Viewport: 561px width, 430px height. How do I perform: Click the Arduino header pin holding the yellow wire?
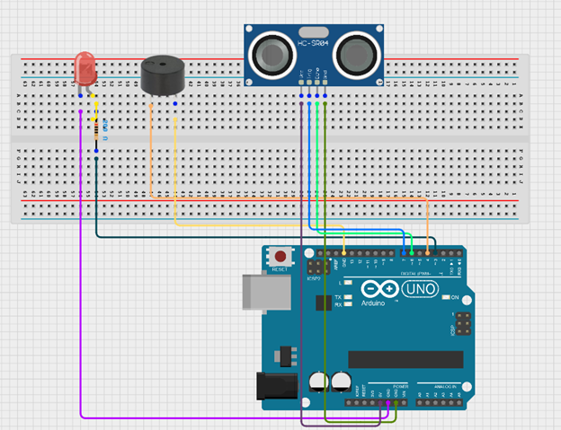343,253
